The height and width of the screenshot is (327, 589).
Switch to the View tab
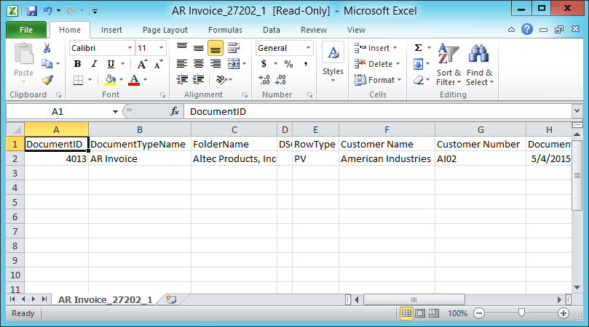pos(356,30)
